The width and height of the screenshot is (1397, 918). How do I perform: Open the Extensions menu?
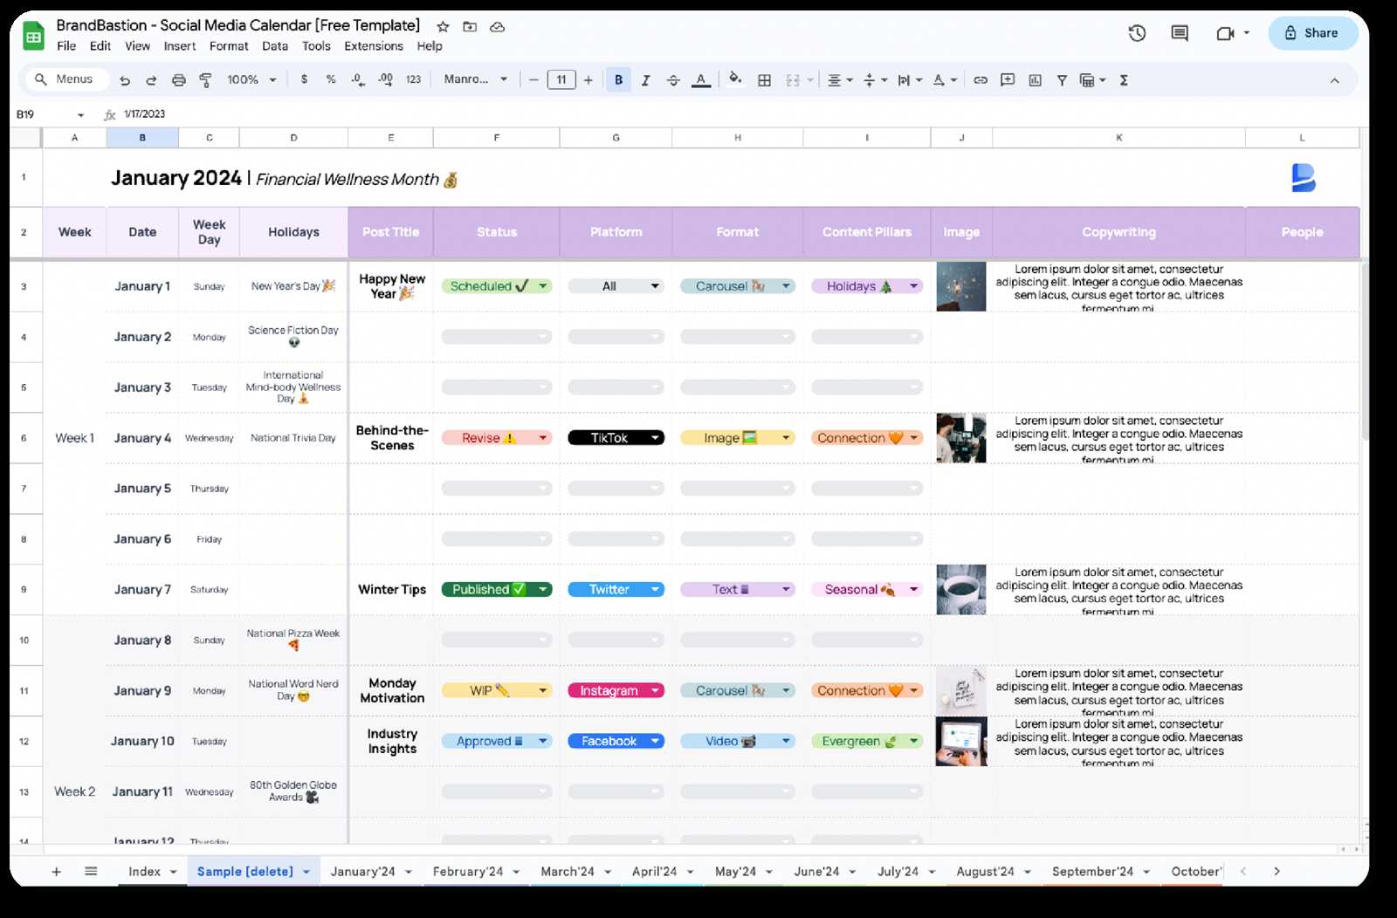373,45
